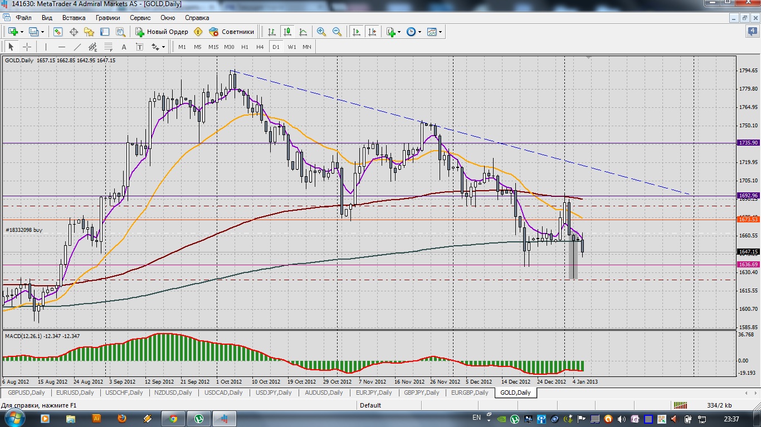Open the Графики menu
Image resolution: width=761 pixels, height=427 pixels.
click(108, 18)
